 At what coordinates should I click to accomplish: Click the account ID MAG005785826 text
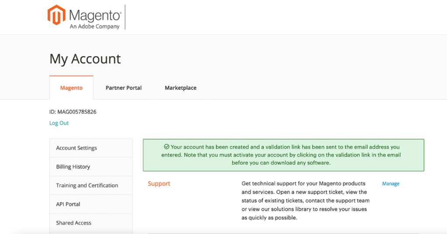click(x=73, y=112)
